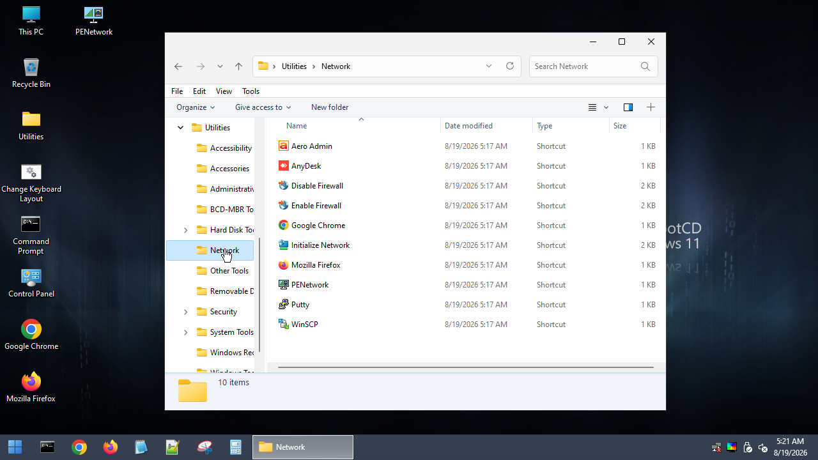Click the Give access to button

click(x=263, y=107)
